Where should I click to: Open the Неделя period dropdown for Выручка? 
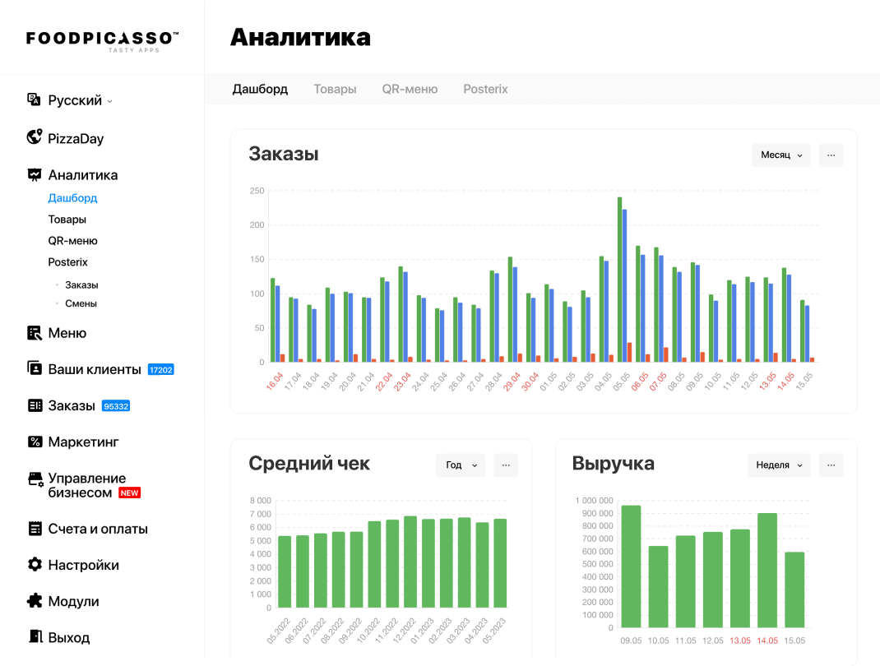click(778, 465)
